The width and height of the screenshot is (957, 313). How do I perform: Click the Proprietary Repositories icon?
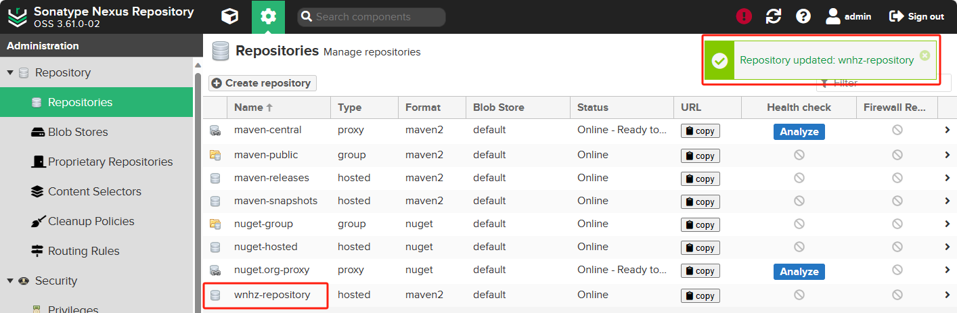point(37,162)
